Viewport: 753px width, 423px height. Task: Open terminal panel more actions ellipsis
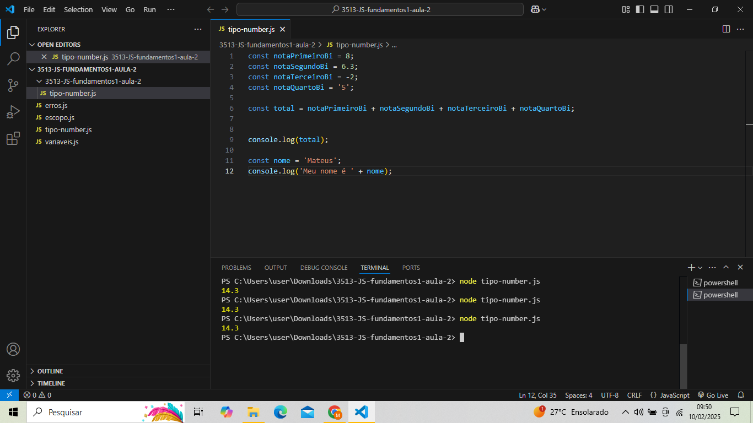point(712,268)
